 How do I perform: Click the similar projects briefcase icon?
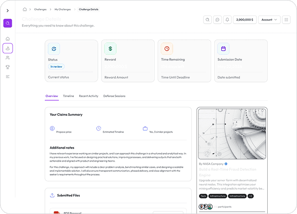(145, 128)
